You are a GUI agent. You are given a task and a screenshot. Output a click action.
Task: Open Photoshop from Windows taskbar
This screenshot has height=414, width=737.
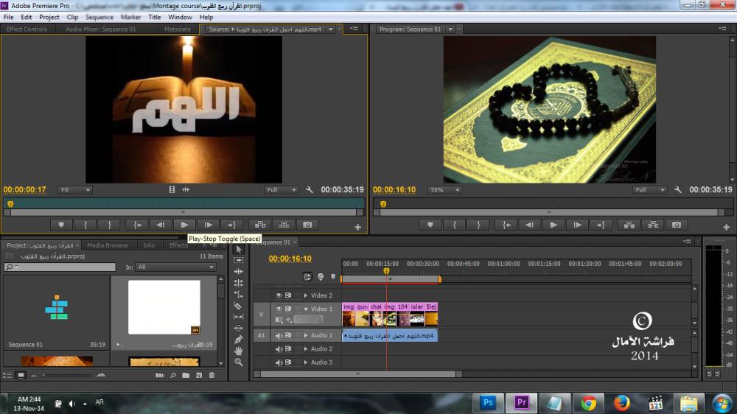[487, 402]
